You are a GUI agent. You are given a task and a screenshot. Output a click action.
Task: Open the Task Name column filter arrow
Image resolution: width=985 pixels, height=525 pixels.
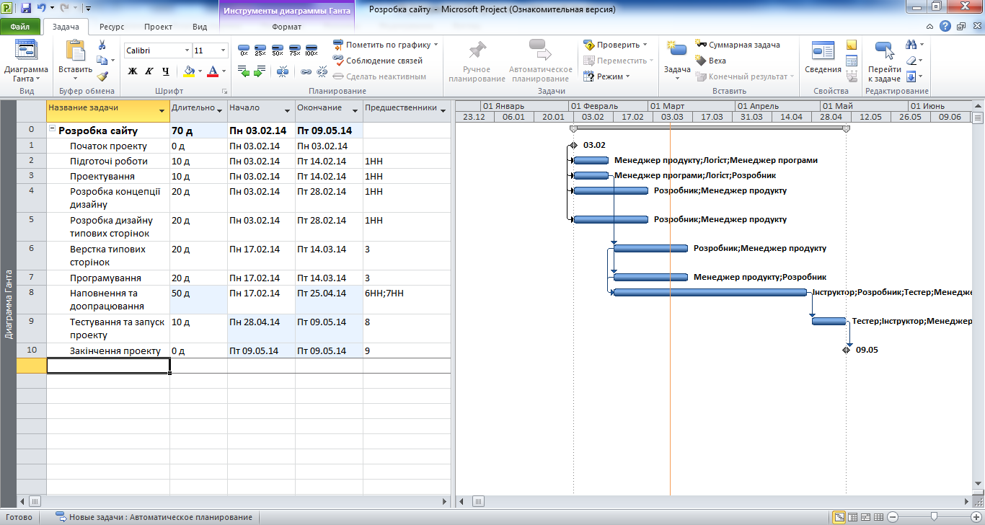[x=162, y=110]
